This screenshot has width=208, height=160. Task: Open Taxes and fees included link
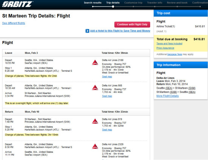[x=169, y=44]
